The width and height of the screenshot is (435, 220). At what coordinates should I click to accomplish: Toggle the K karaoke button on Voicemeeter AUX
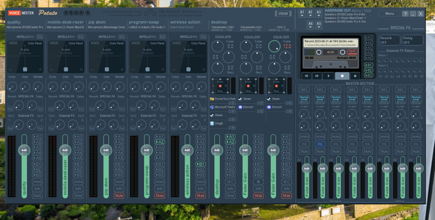(258, 181)
